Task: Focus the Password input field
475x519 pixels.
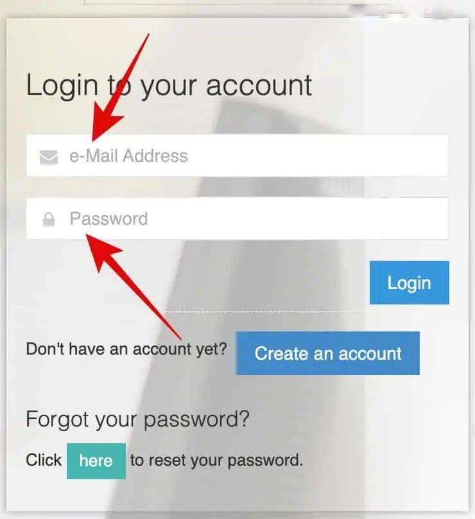Action: (x=237, y=218)
